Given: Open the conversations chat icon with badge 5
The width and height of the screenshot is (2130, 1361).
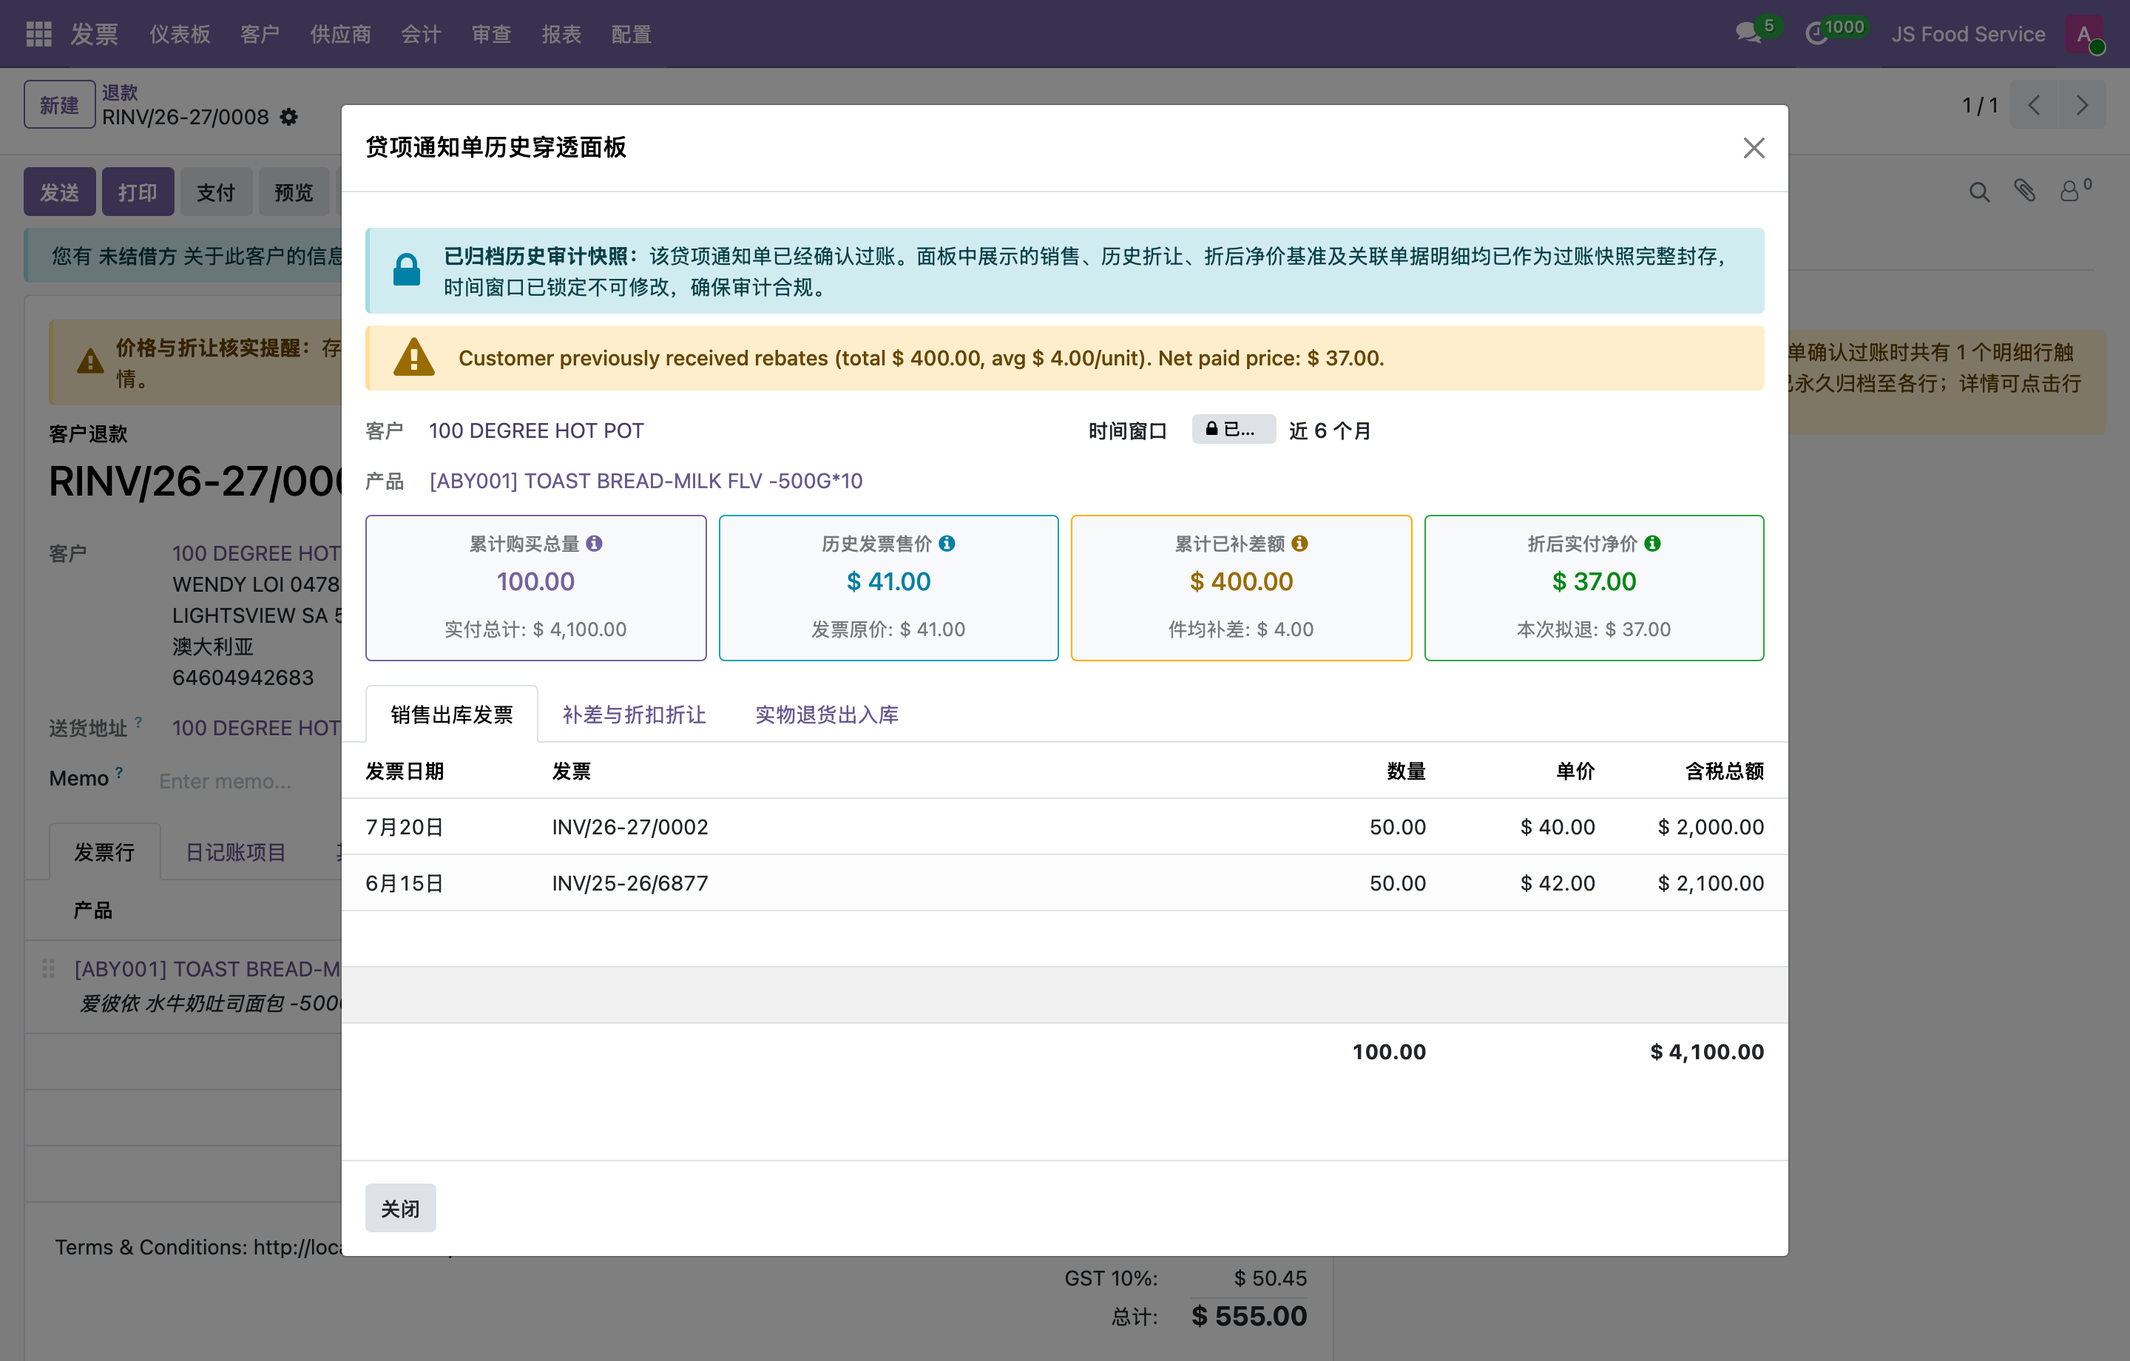Looking at the screenshot, I should [1750, 33].
